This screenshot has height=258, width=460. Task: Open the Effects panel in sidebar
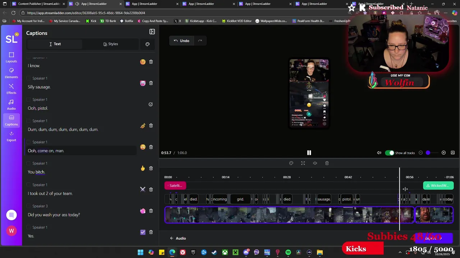pyautogui.click(x=11, y=89)
